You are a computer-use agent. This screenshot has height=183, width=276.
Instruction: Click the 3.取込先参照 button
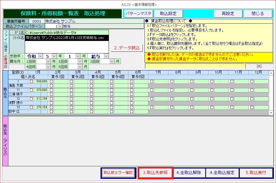(155, 173)
